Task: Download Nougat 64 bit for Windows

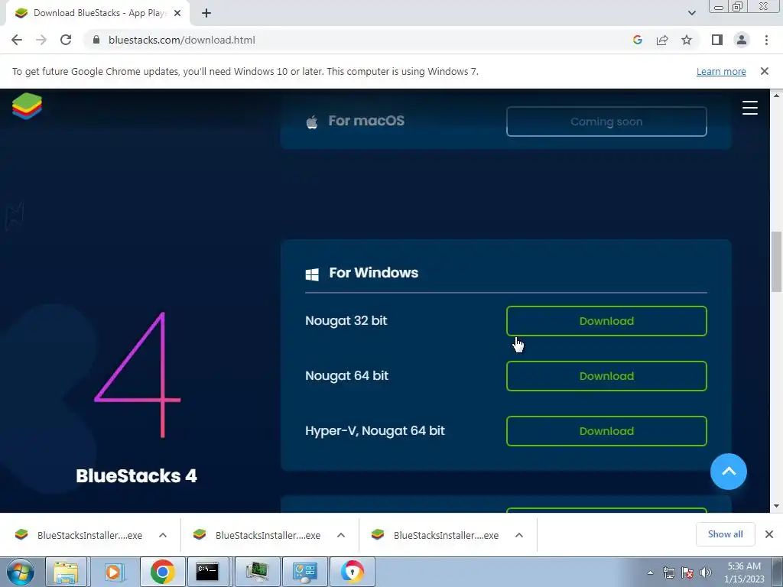Action: [606, 376]
